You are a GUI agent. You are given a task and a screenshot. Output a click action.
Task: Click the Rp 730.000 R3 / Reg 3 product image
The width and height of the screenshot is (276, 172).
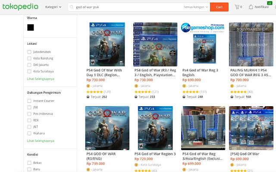pyautogui.click(x=155, y=44)
